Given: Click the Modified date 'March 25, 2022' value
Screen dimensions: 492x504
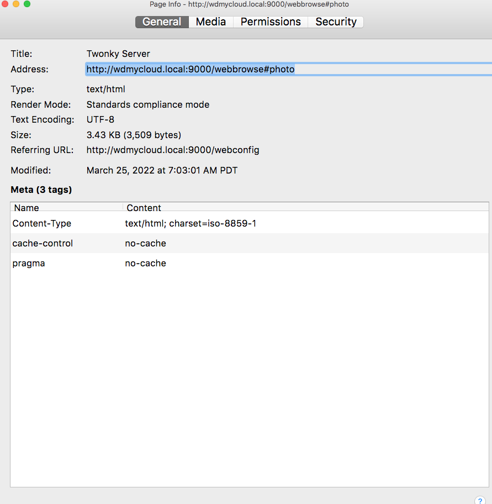Looking at the screenshot, I should [x=162, y=170].
